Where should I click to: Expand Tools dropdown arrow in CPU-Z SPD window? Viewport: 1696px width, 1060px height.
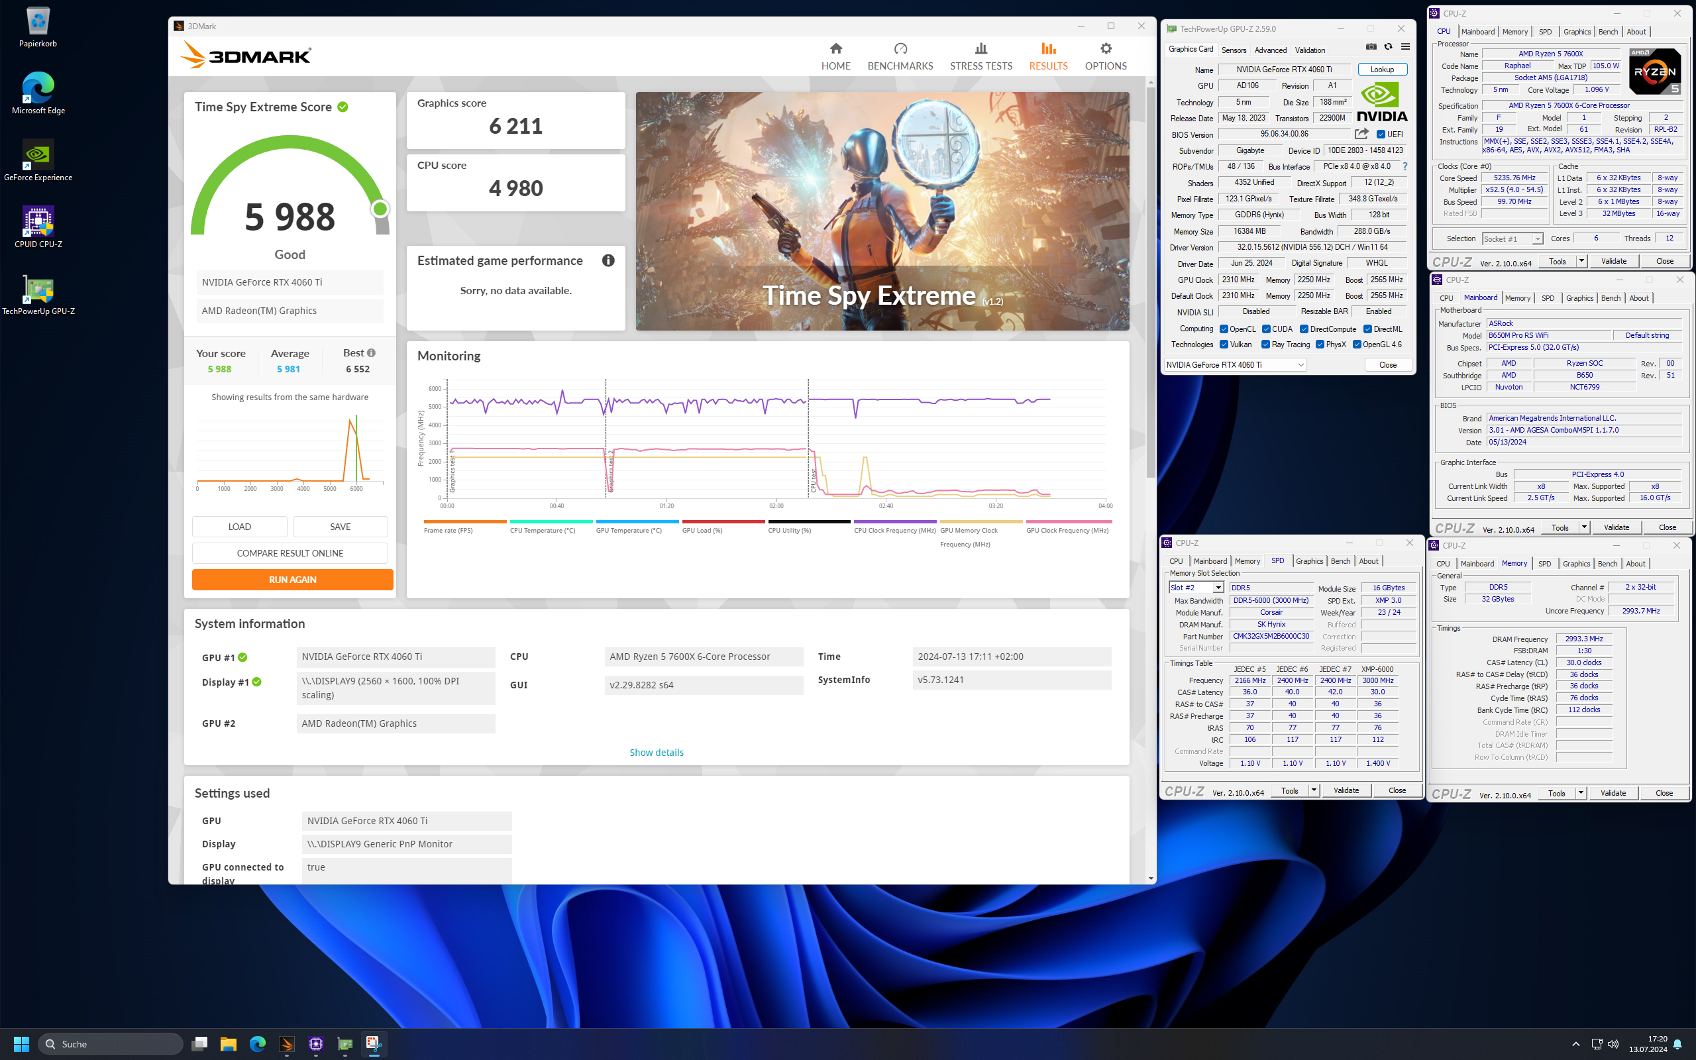pos(1313,791)
